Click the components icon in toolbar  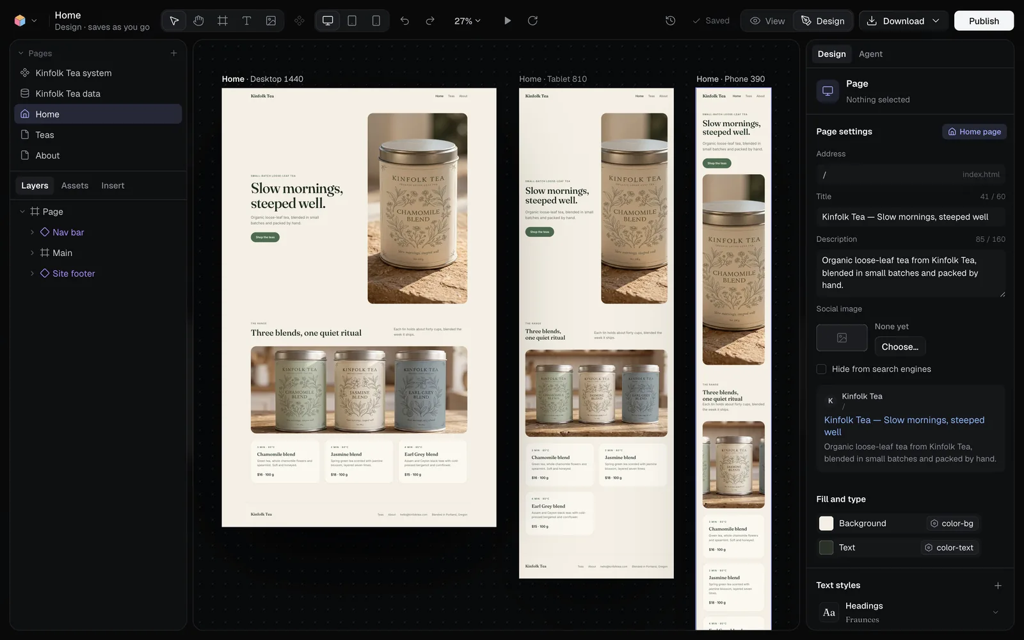point(300,20)
